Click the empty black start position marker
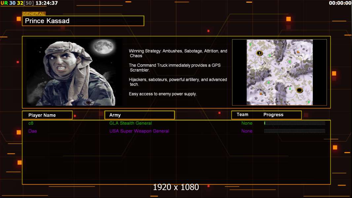The width and height of the screenshot is (352, 198). pyautogui.click(x=299, y=90)
